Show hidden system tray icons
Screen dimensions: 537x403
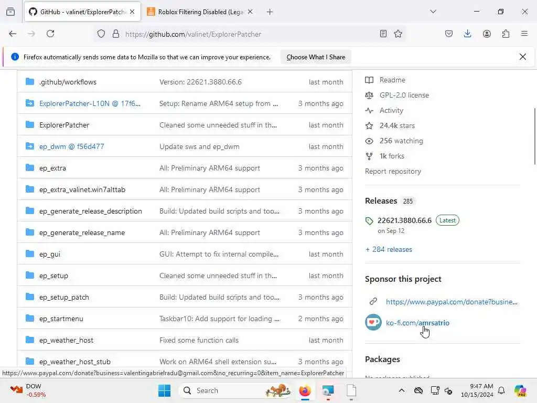point(401,390)
